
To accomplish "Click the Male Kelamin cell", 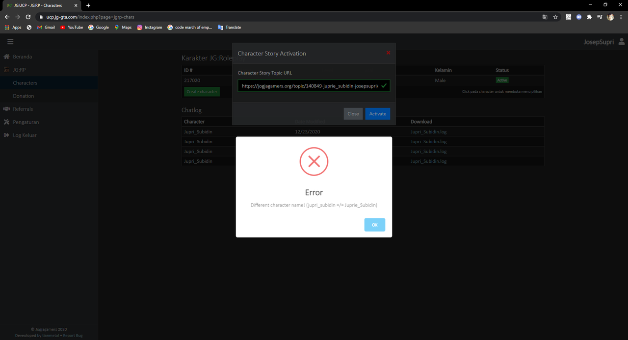I will click(440, 80).
